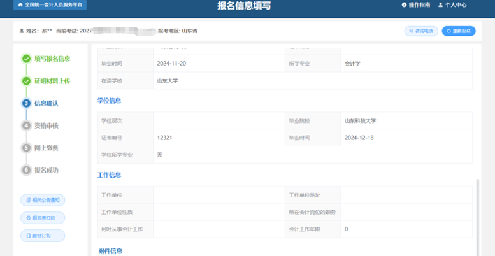This screenshot has width=495, height=256.
Task: Go to 填写报名信息 step
Action: click(x=52, y=59)
